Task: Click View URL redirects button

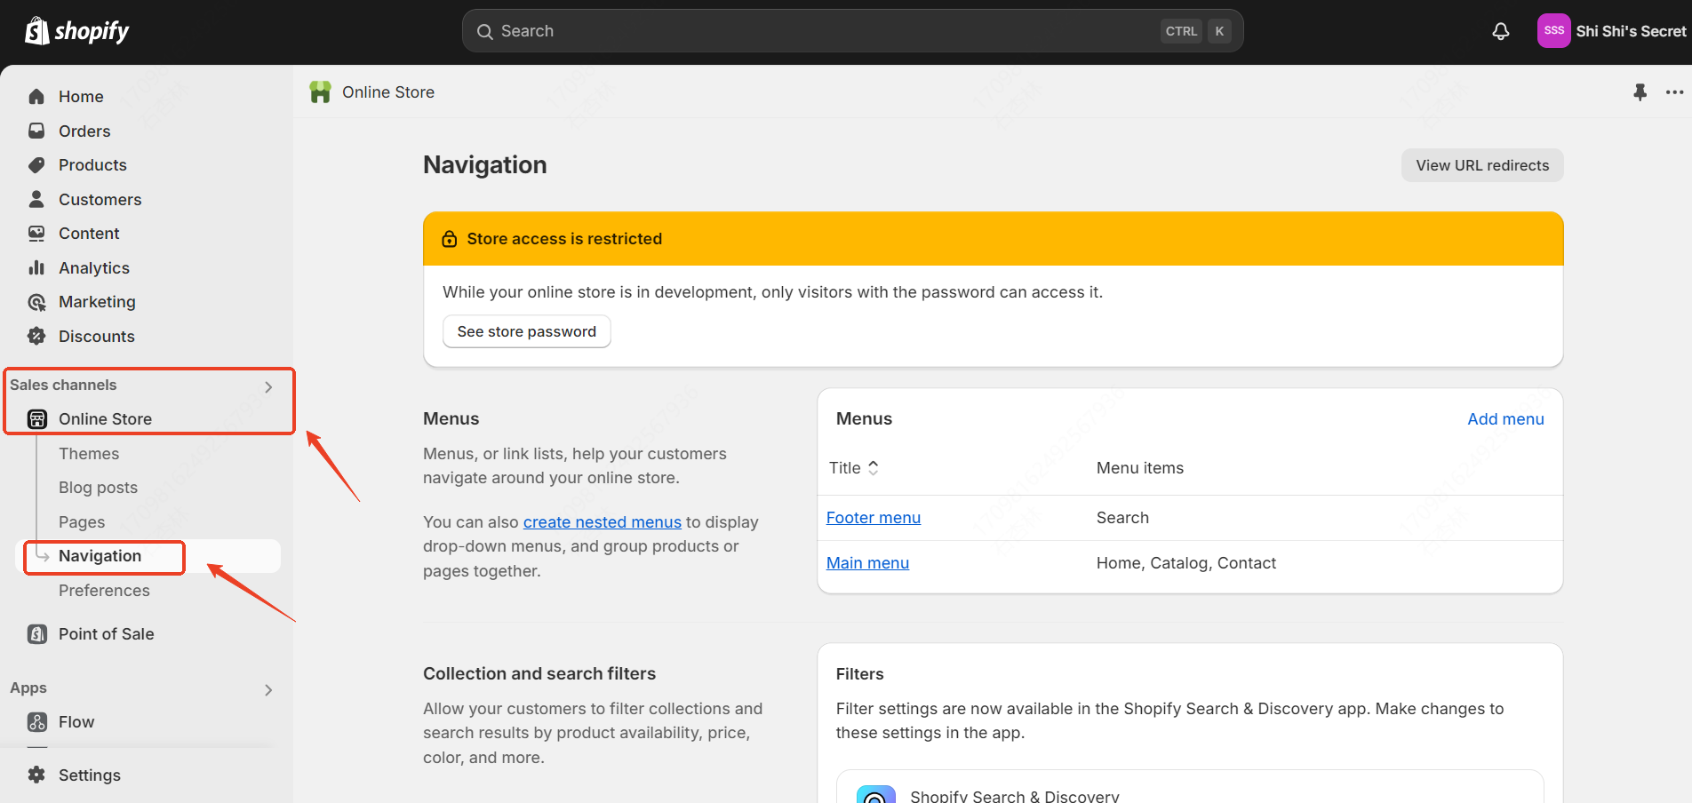Action: [x=1482, y=165]
